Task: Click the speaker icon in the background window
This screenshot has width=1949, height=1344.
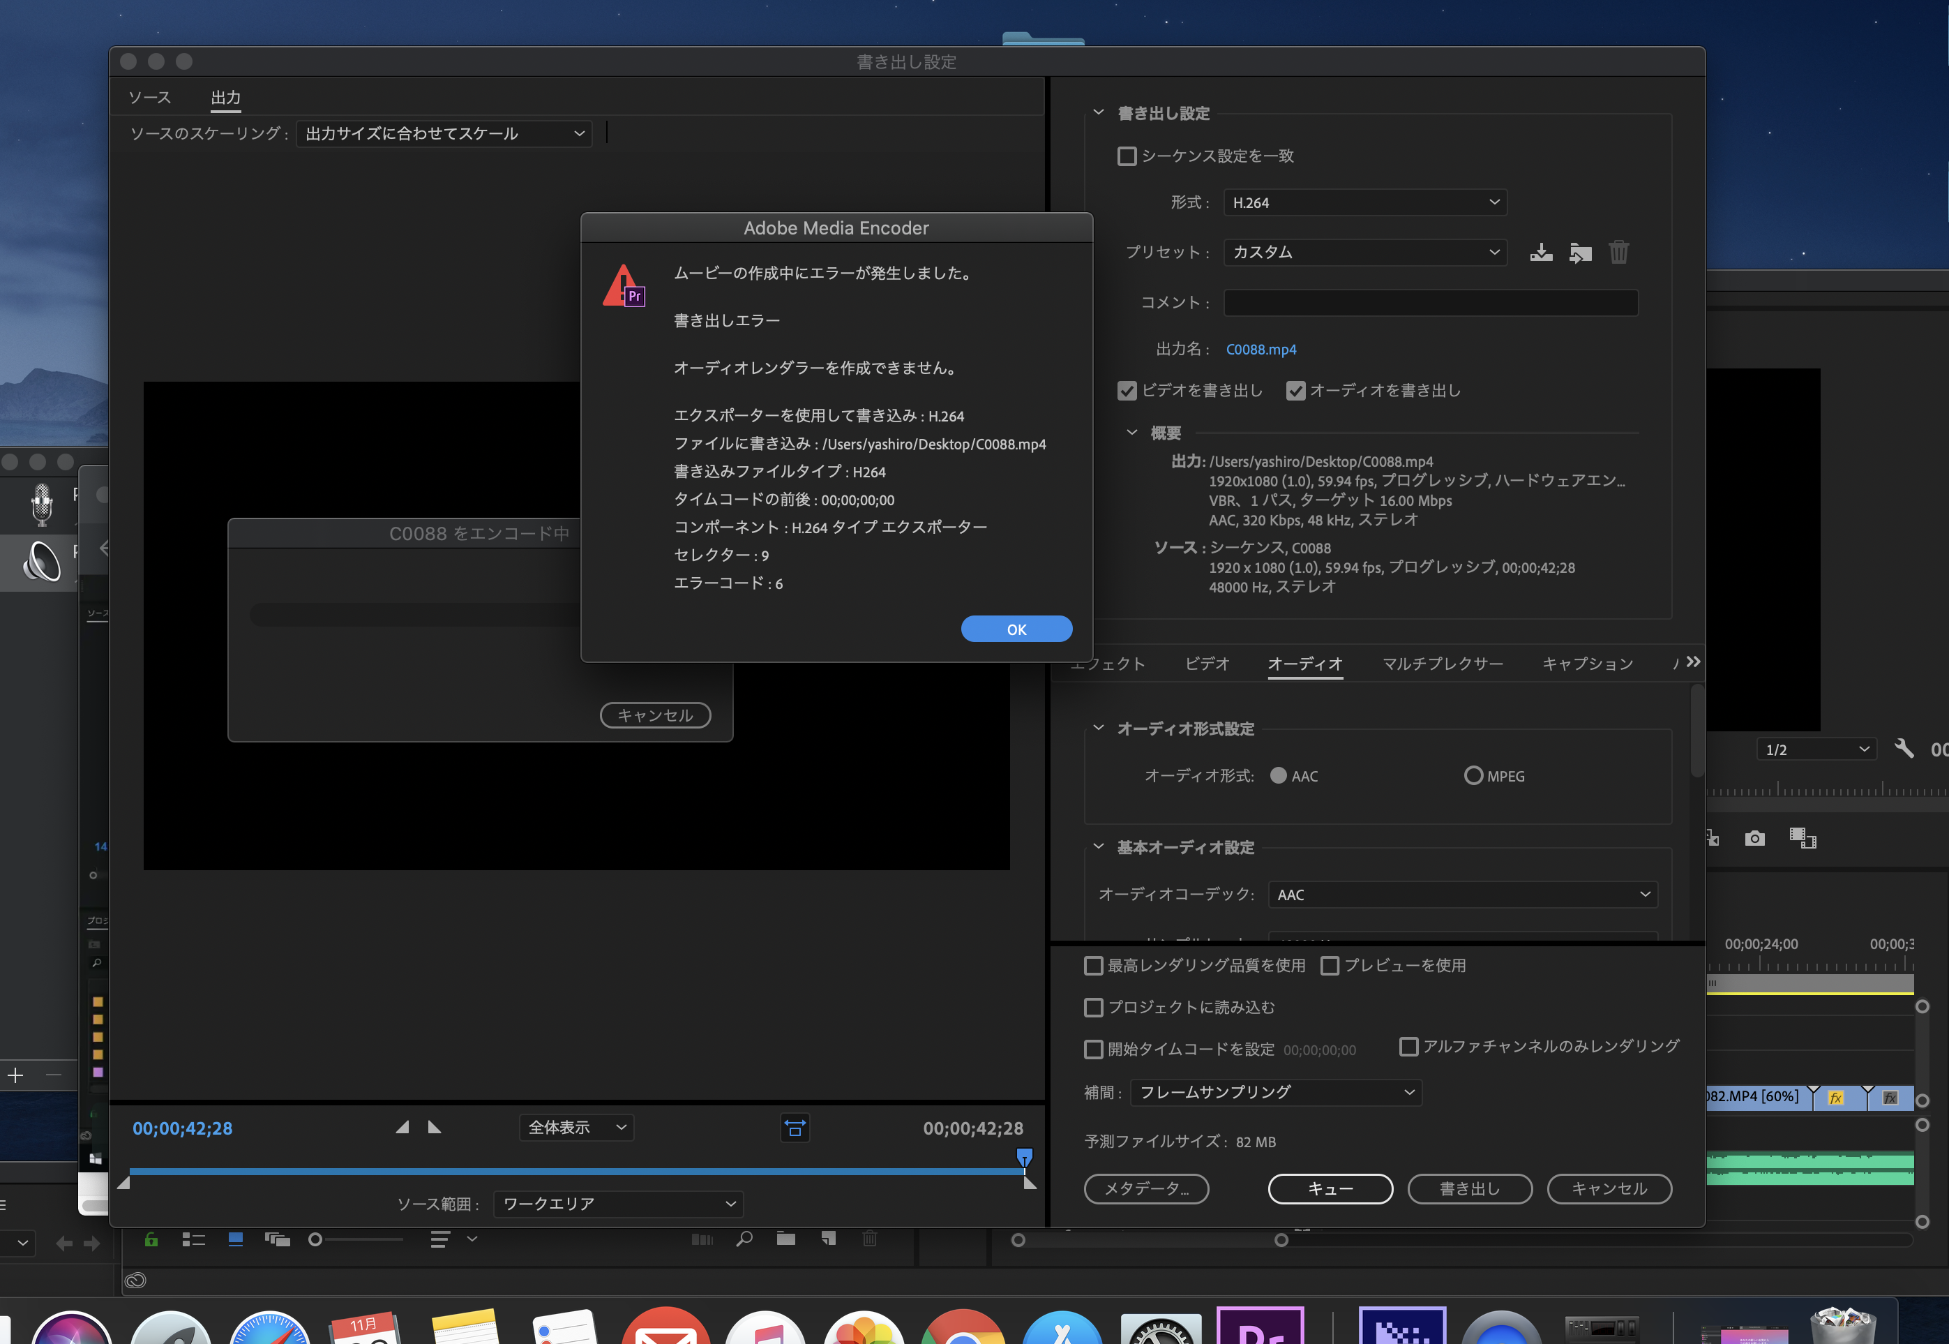Action: (41, 561)
